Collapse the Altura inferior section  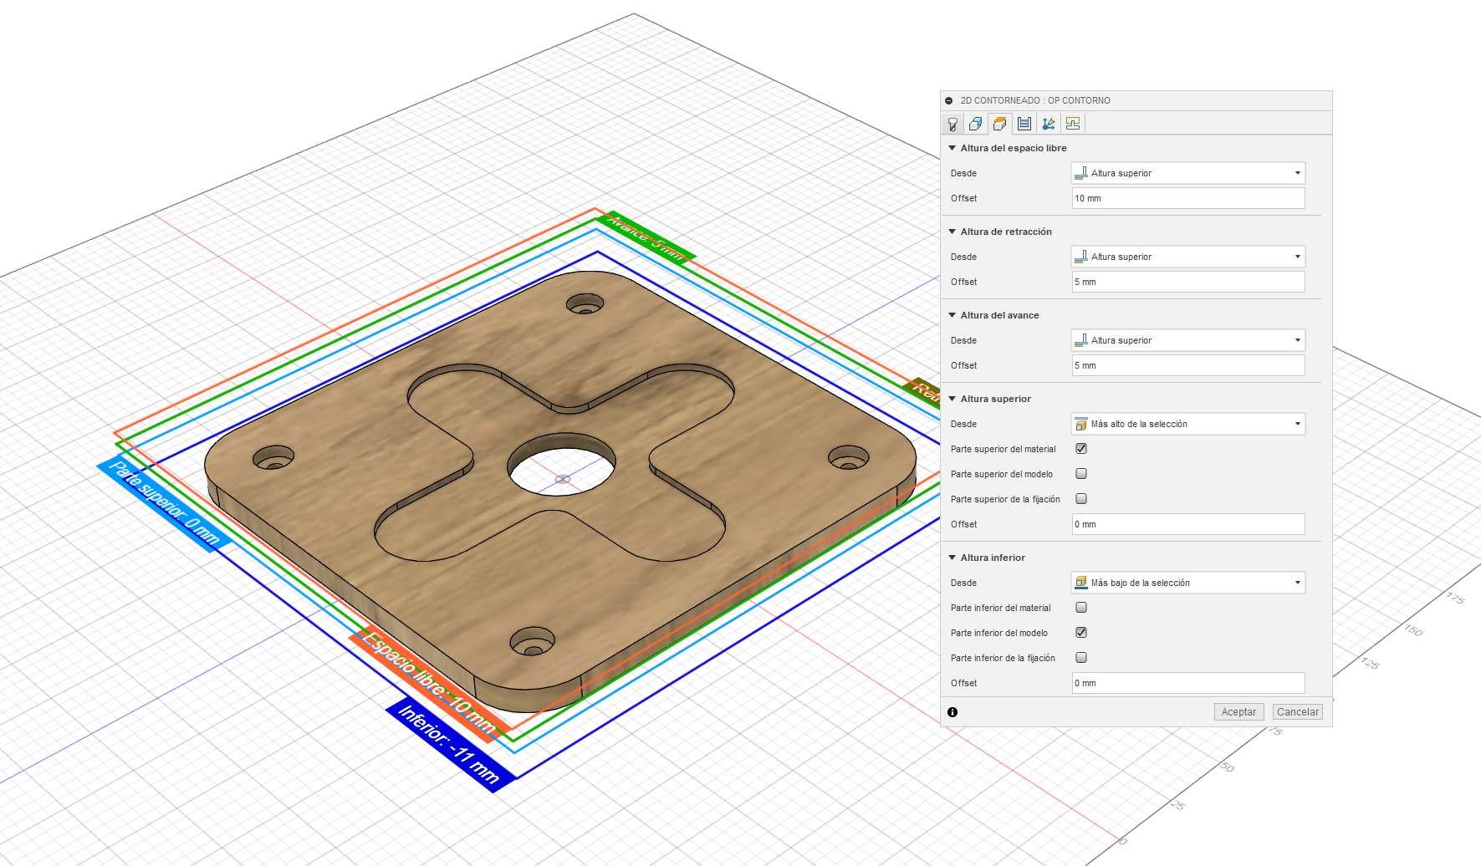(952, 558)
